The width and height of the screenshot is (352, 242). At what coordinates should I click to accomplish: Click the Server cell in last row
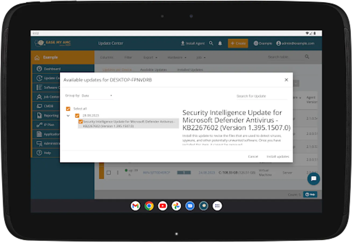287,173
